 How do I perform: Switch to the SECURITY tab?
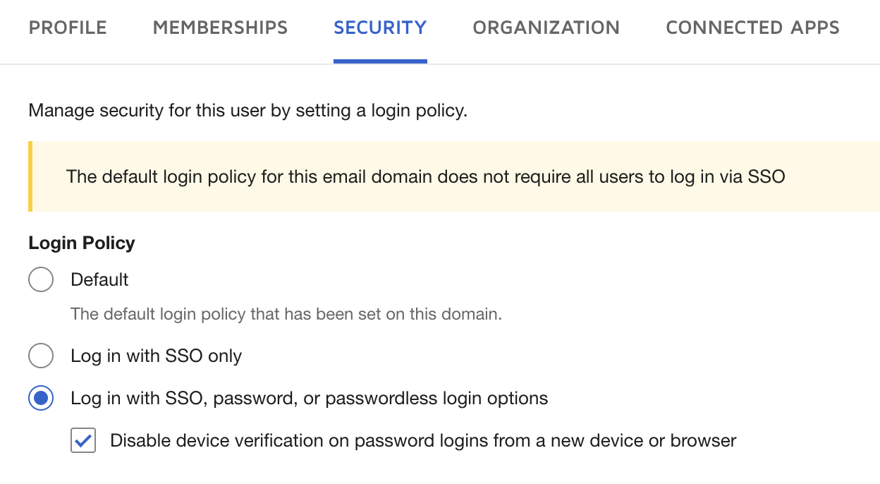point(380,28)
